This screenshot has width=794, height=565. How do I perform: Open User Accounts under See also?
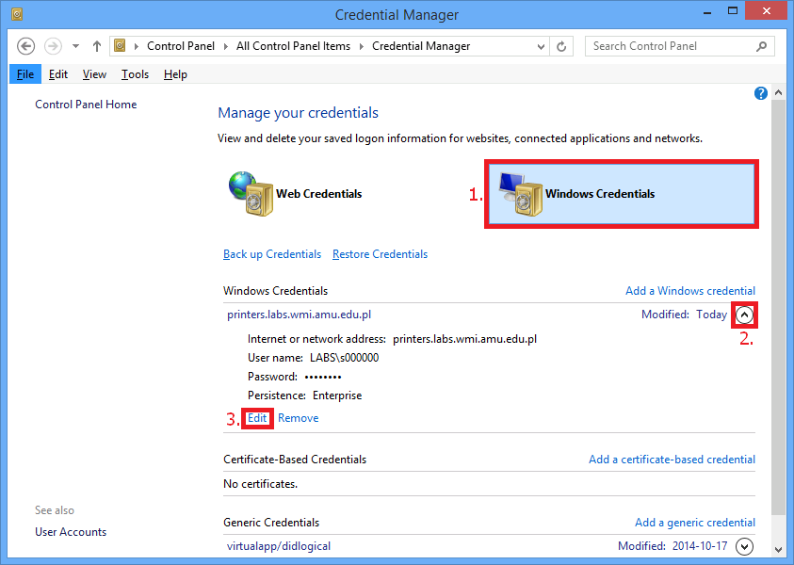(x=71, y=532)
